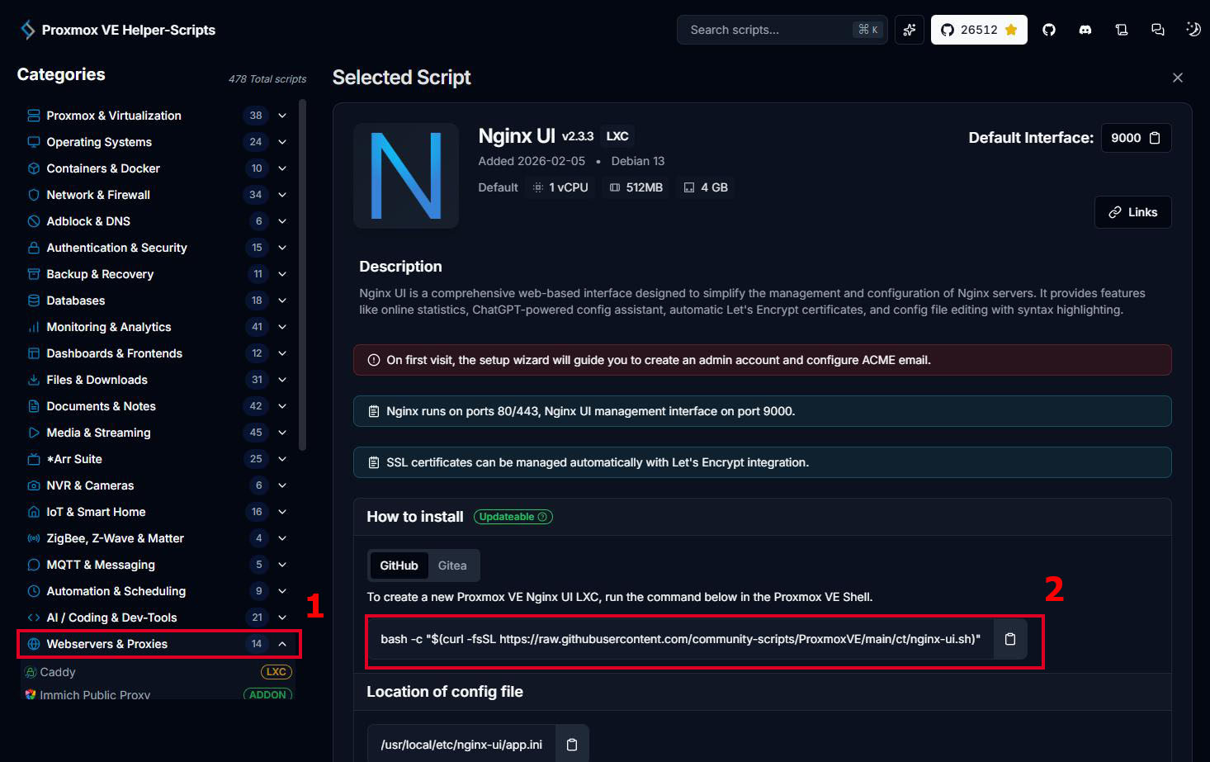Open the Discord community icon
Viewport: 1210px width, 762px height.
(1085, 29)
